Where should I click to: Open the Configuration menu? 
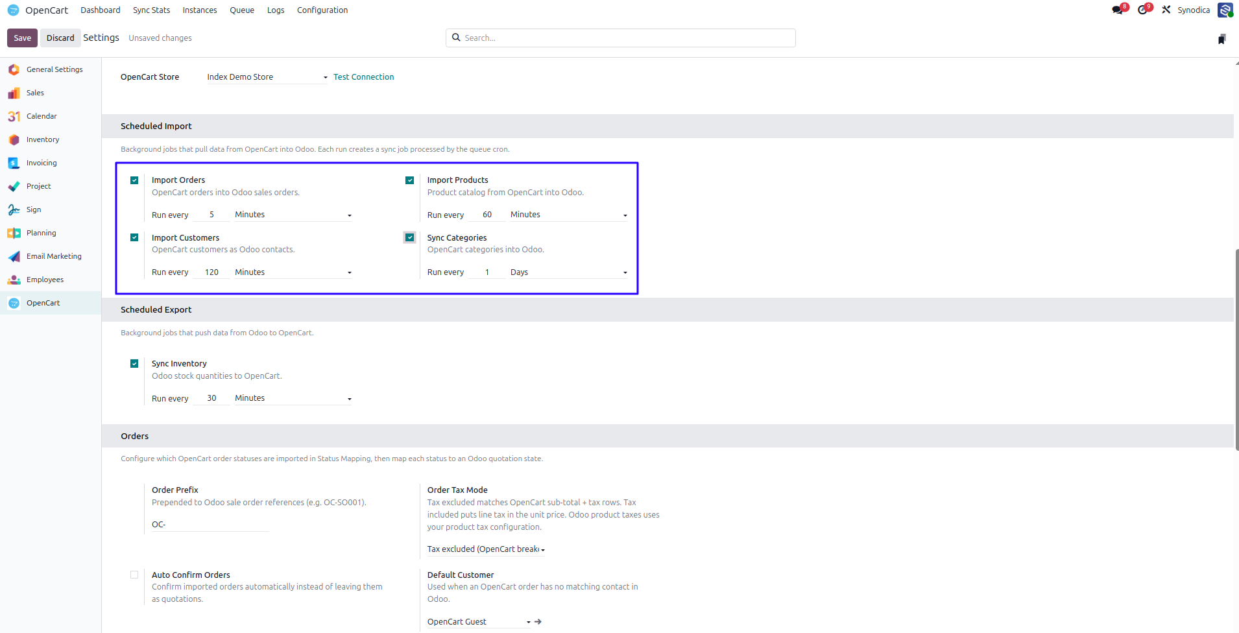point(322,10)
